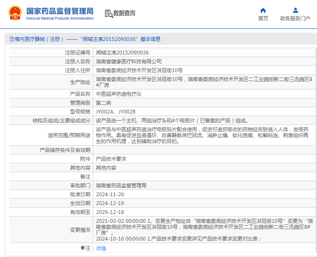Select expiry date 2029-12-18
Screen dimensions: 317x257
click(110, 212)
